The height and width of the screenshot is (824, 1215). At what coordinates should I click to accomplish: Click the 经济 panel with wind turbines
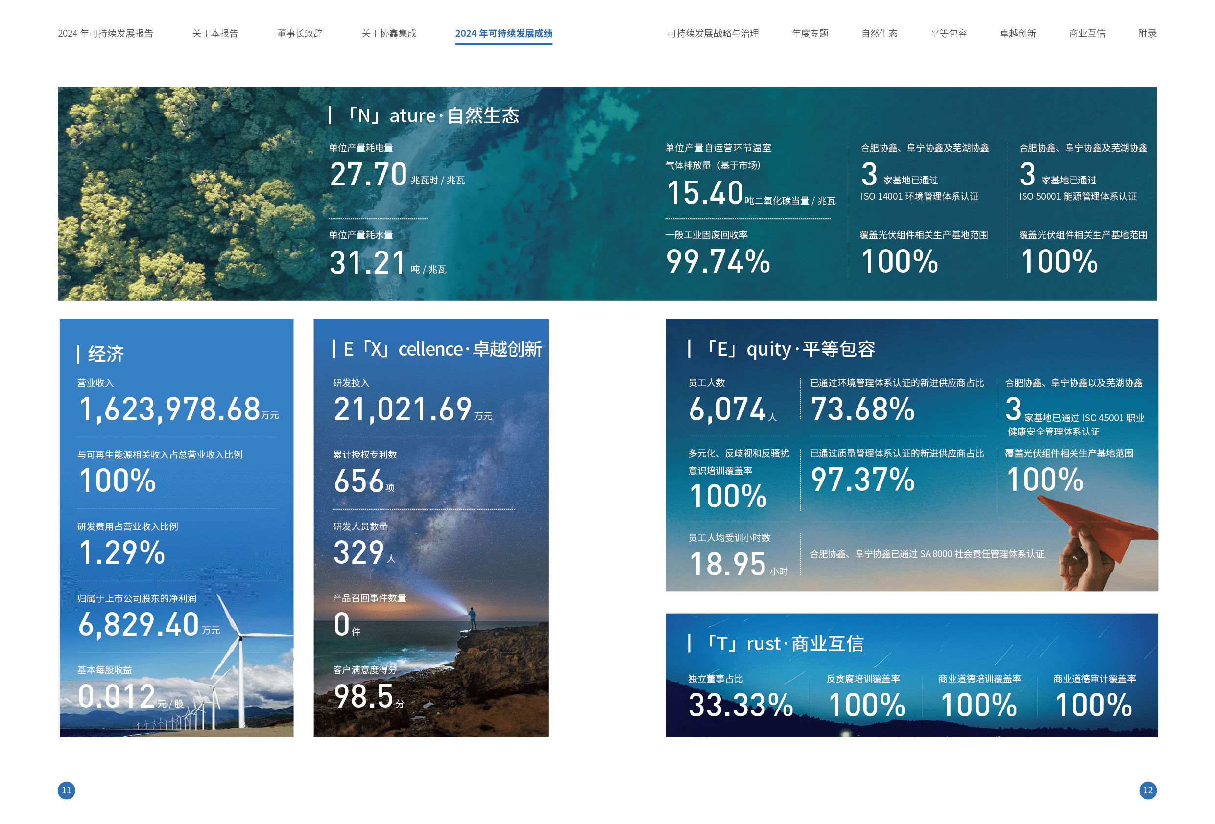175,528
